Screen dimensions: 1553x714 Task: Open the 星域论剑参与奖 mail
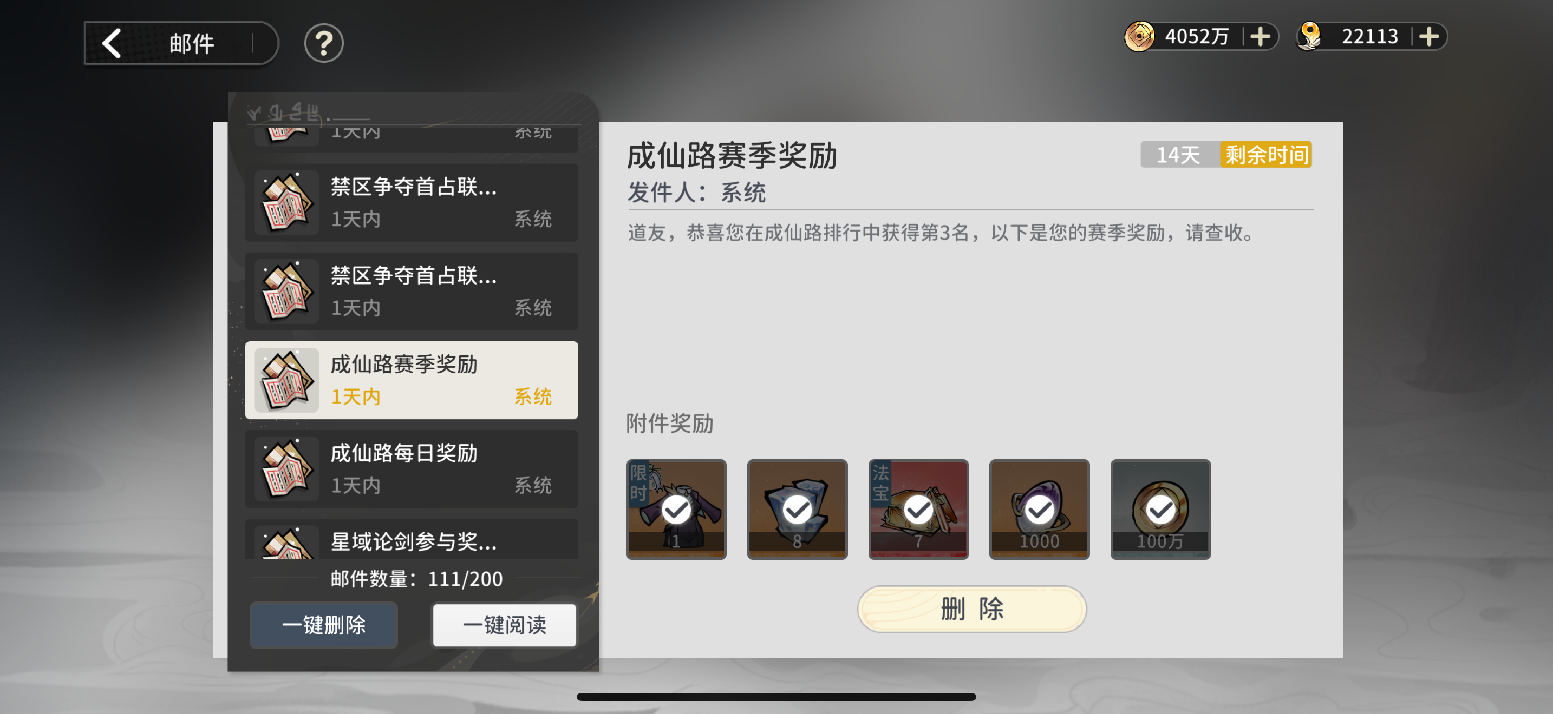pos(411,539)
